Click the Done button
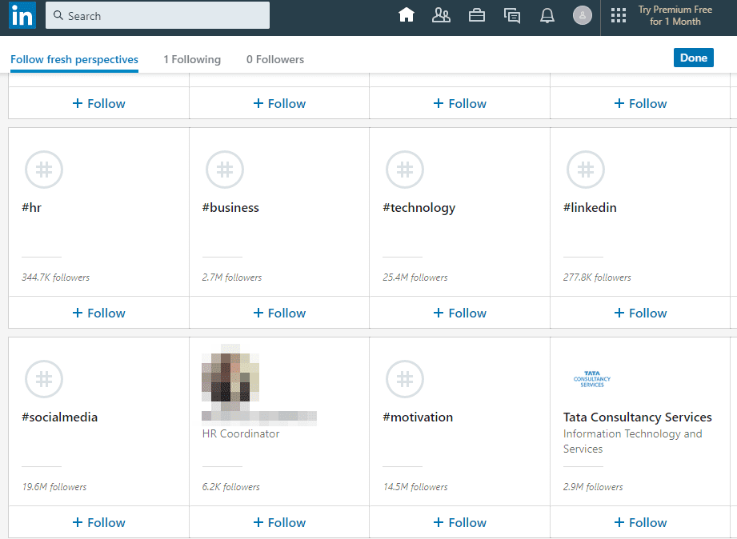Screen dimensions: 737x539 click(693, 57)
